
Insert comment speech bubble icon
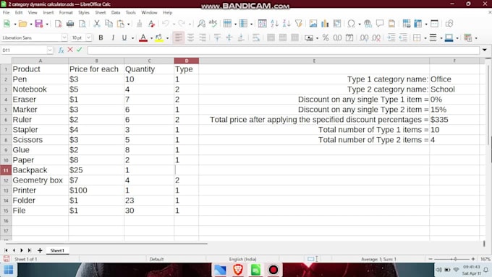coord(380,24)
